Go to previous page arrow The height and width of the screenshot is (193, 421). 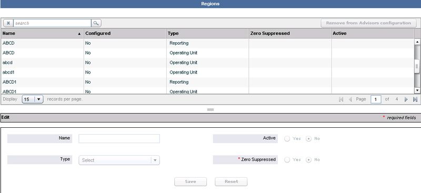350,99
